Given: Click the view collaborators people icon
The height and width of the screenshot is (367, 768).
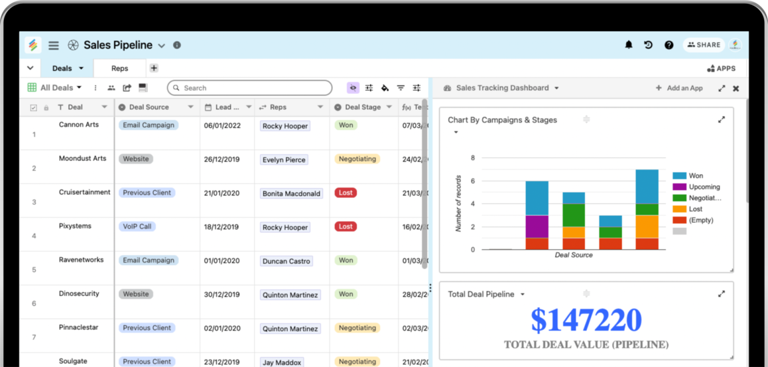Looking at the screenshot, I should pyautogui.click(x=111, y=87).
